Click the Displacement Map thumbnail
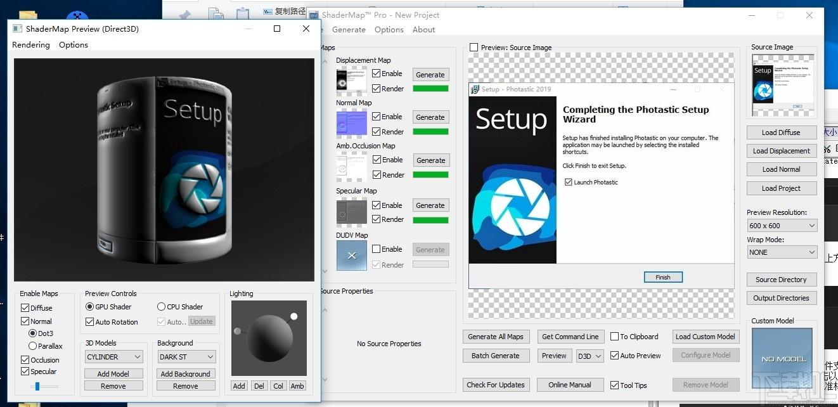The height and width of the screenshot is (407, 838). [x=351, y=81]
